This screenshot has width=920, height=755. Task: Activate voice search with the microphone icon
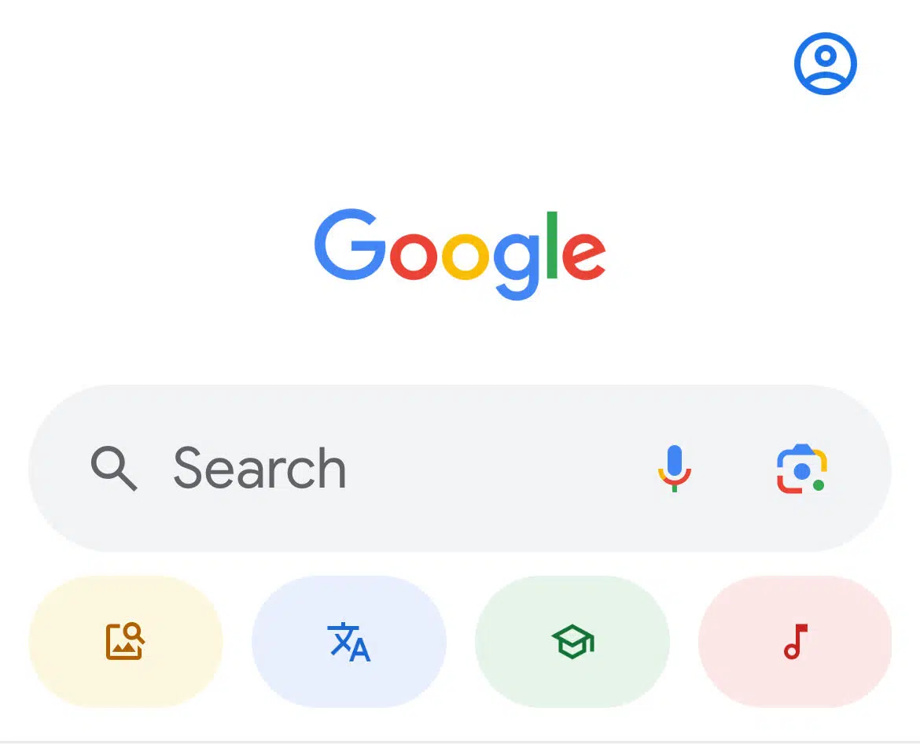(x=675, y=469)
